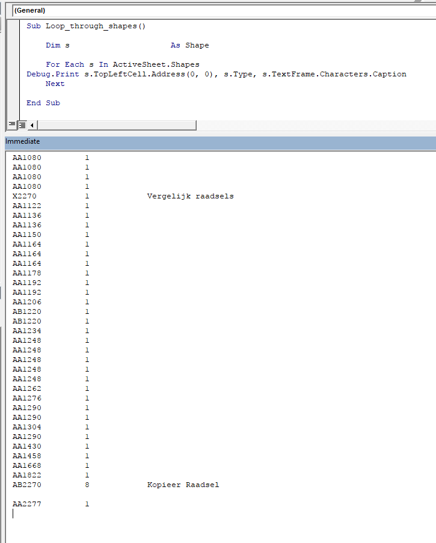Screen dimensions: 436x543
Task: Click the 'For Each s In ActiveSheet.Shapes' line
Action: [123, 64]
